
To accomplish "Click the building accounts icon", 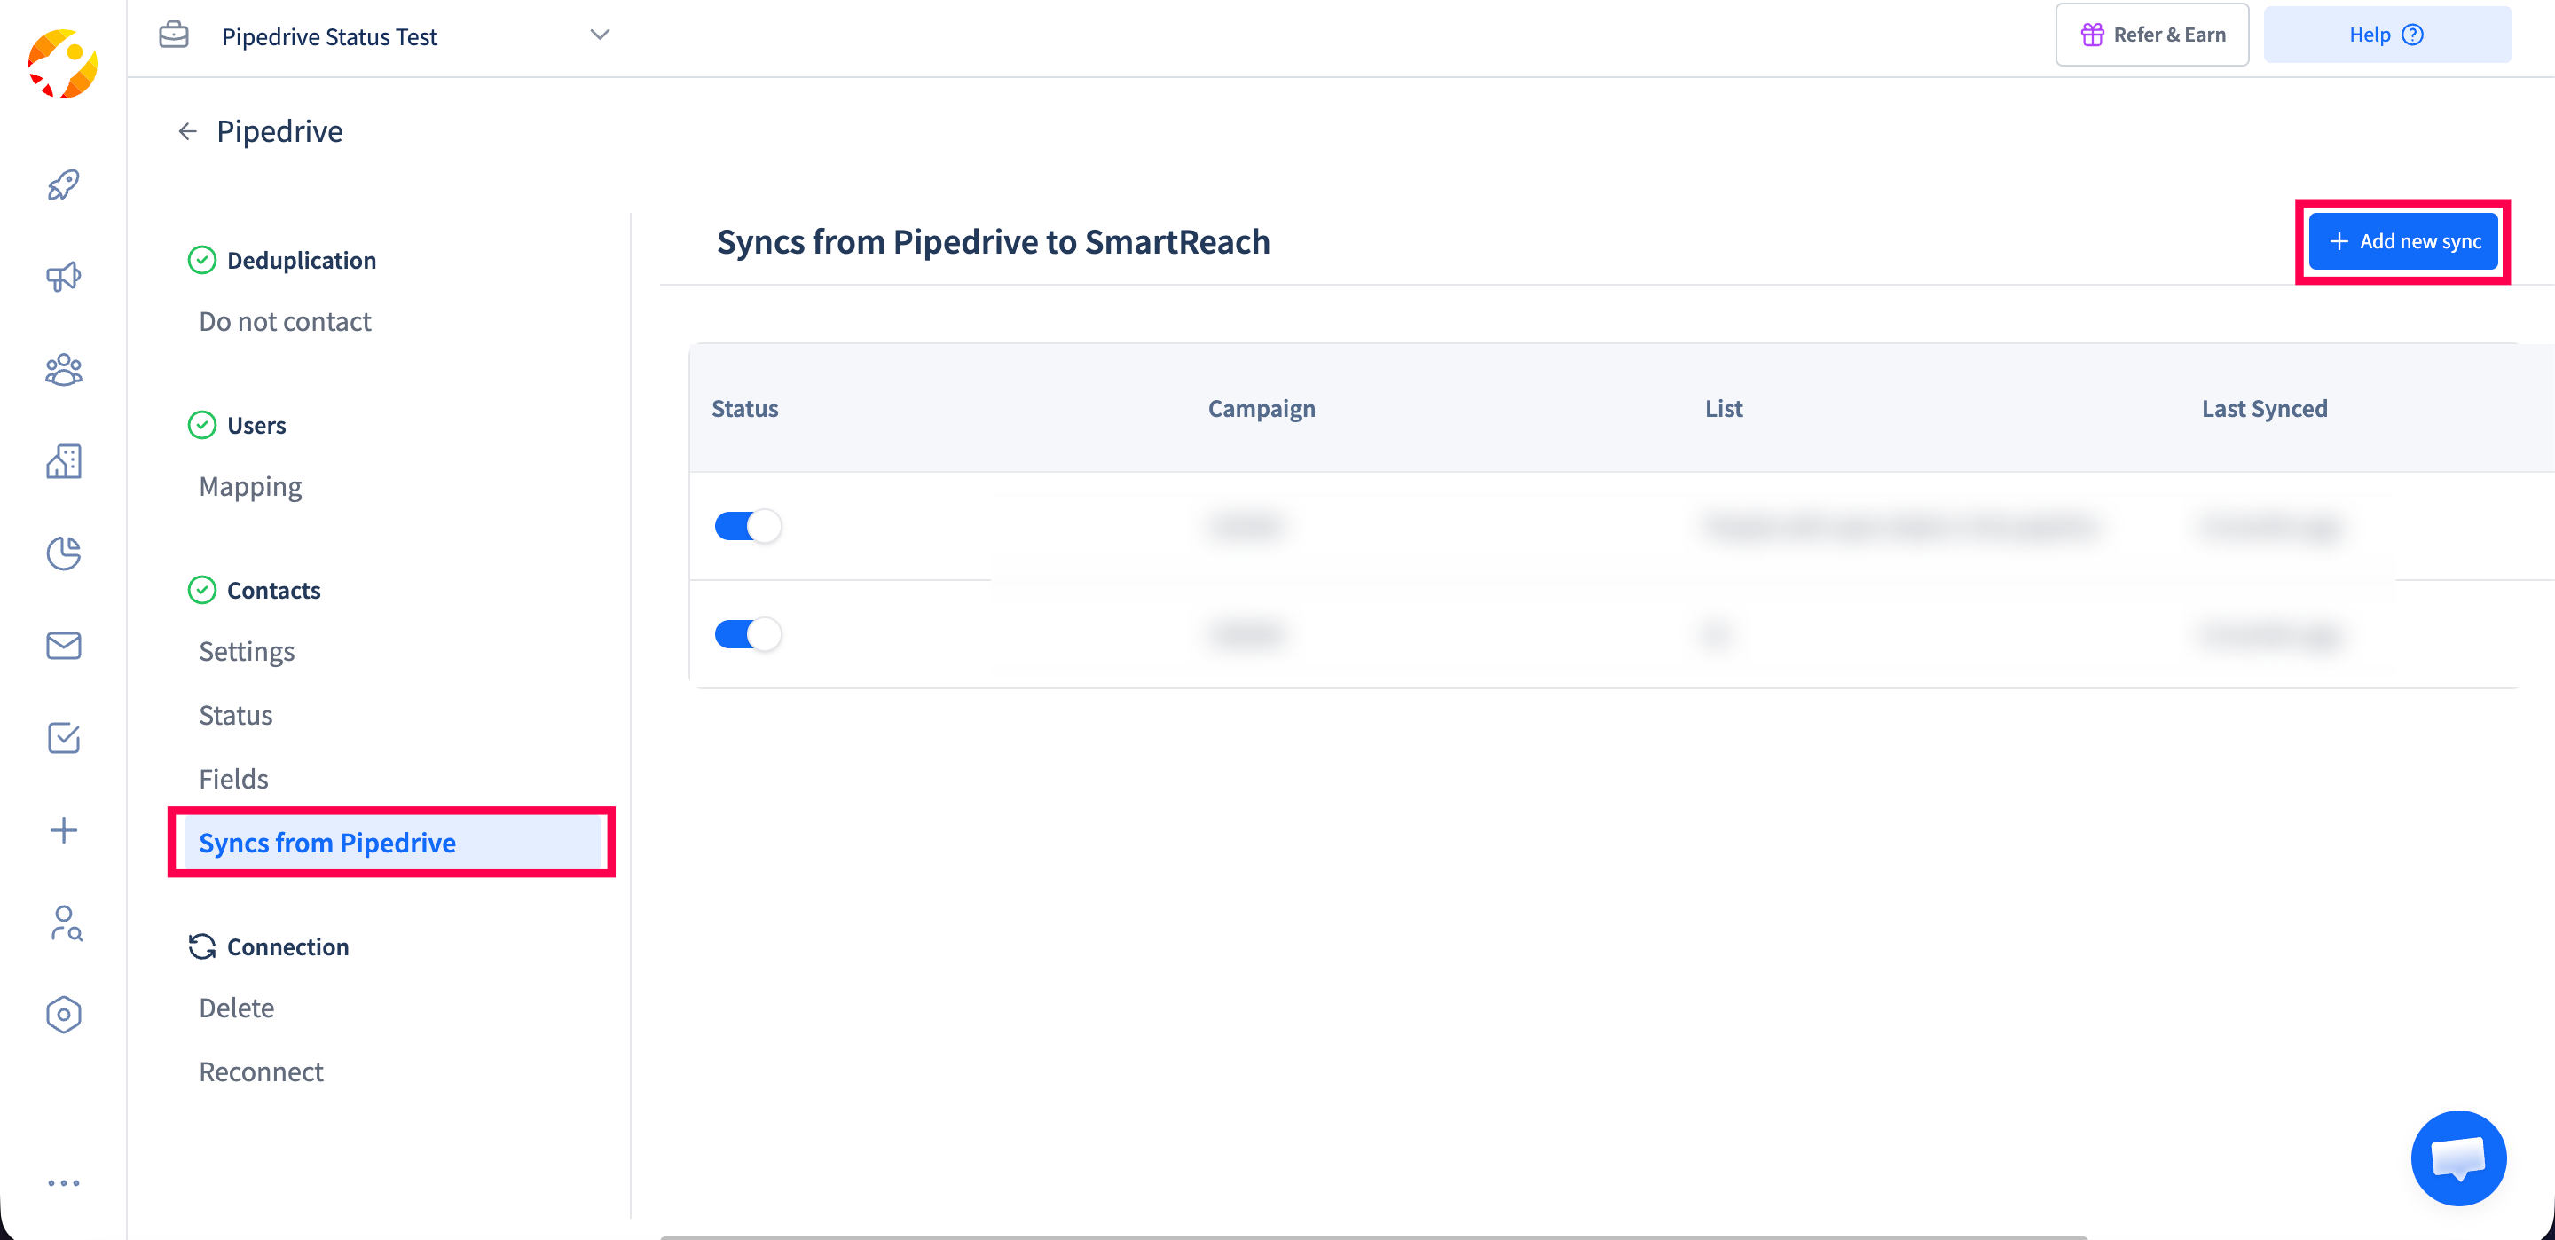I will 64,461.
